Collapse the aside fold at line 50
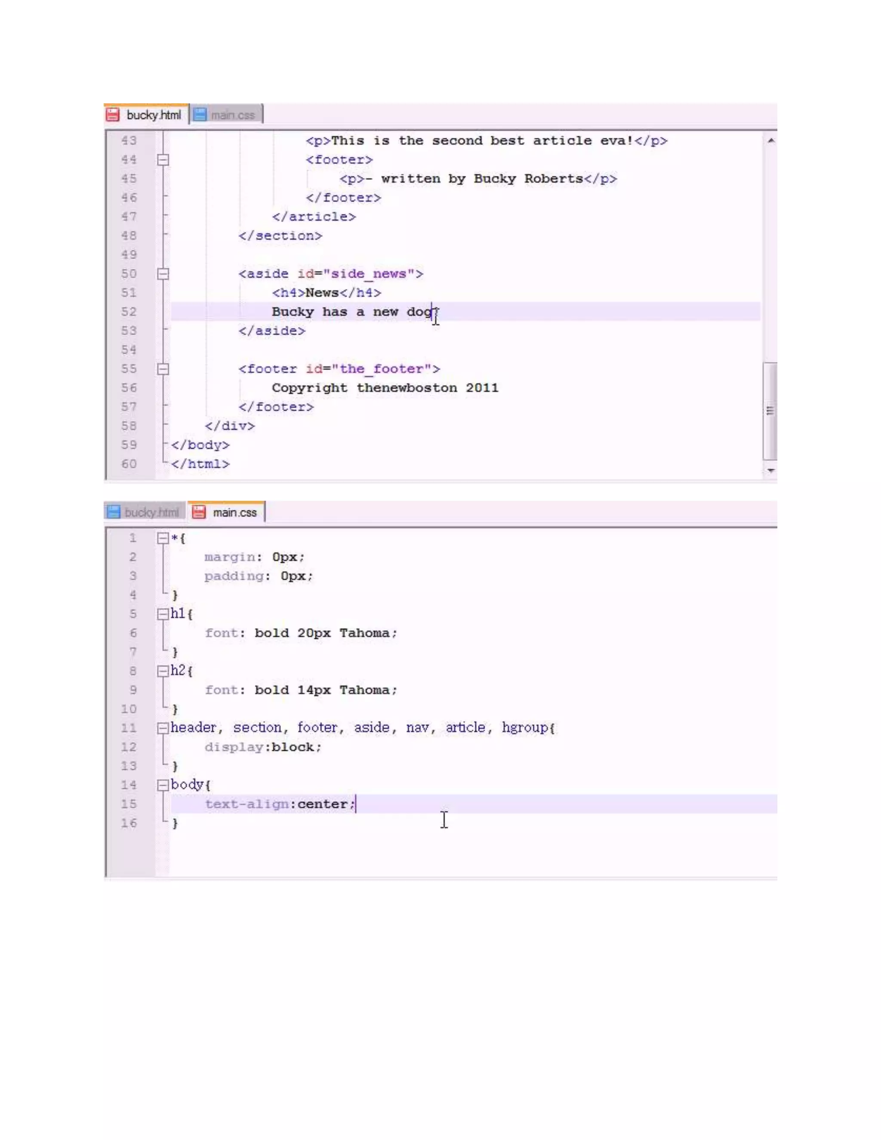Screen dimensions: 881x1140 [x=163, y=274]
